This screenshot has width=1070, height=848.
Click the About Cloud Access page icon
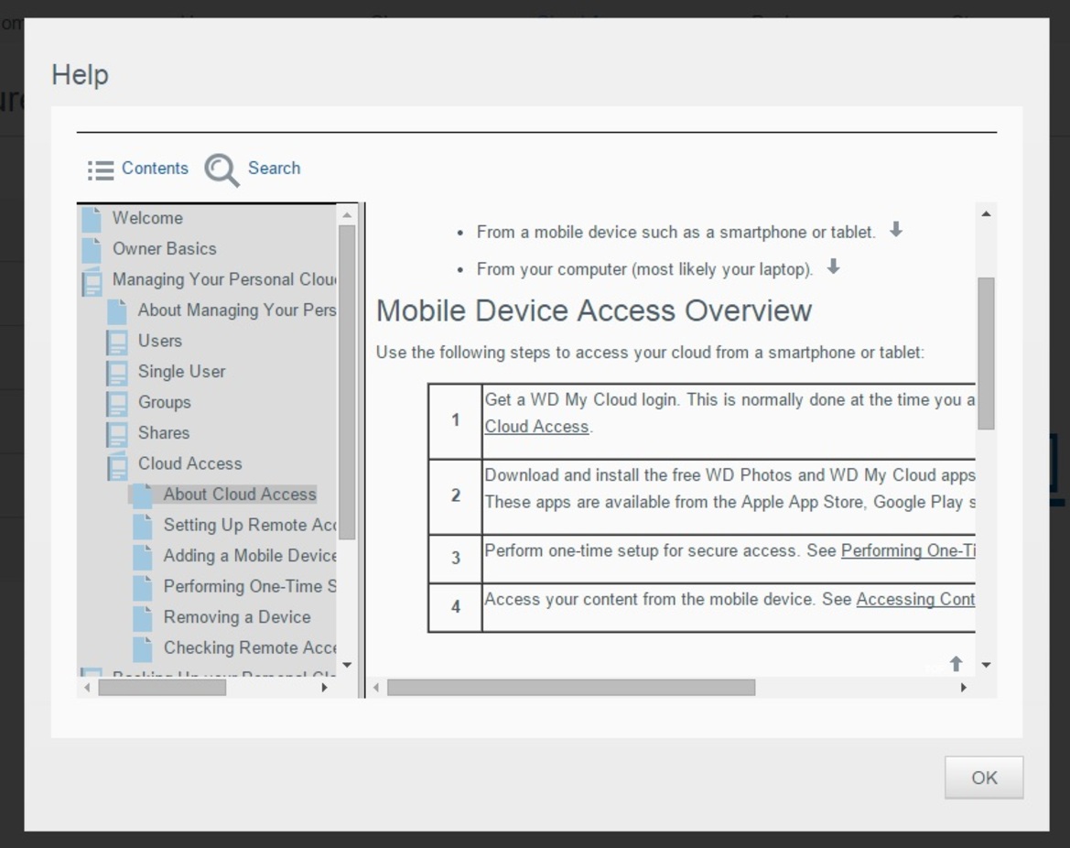[x=142, y=495]
